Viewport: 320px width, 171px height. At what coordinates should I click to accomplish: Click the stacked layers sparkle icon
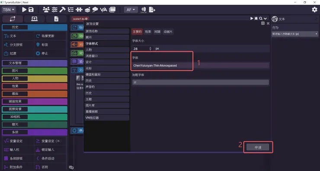(x=87, y=9)
